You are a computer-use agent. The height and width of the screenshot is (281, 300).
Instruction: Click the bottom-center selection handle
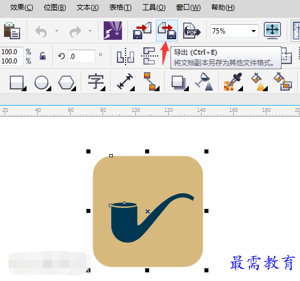(x=147, y=271)
